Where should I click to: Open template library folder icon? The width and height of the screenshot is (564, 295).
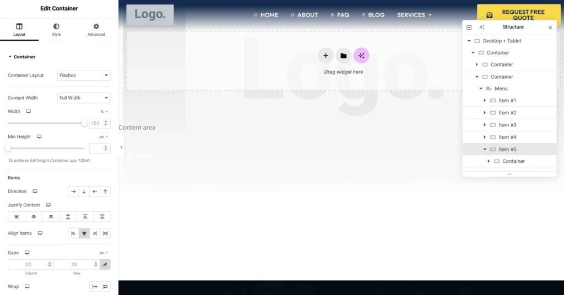[x=343, y=56]
